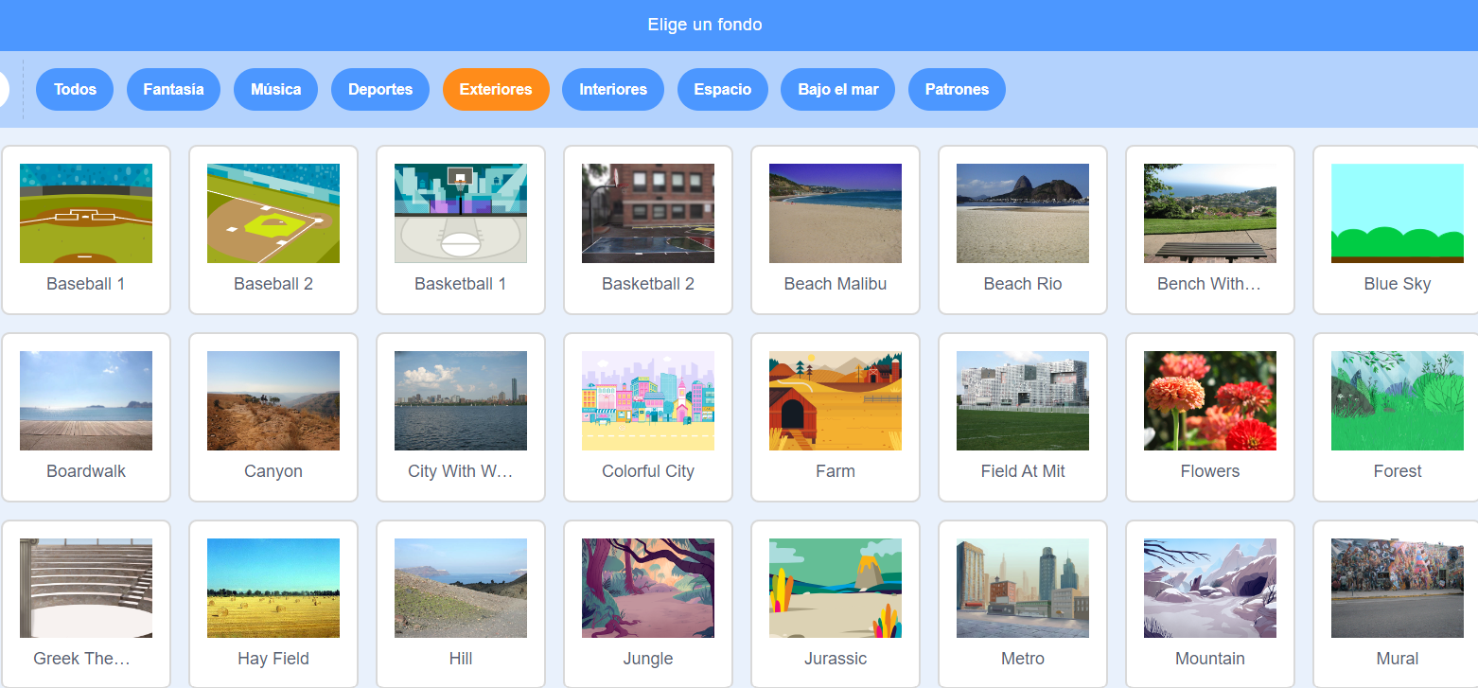The height and width of the screenshot is (688, 1478).
Task: Select the Flowers backdrop image
Action: pos(1210,401)
